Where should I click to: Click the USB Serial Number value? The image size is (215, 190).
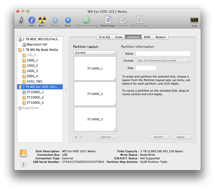tap(83, 162)
